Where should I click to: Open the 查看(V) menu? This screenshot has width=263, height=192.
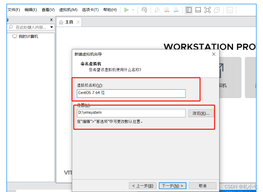[48, 10]
